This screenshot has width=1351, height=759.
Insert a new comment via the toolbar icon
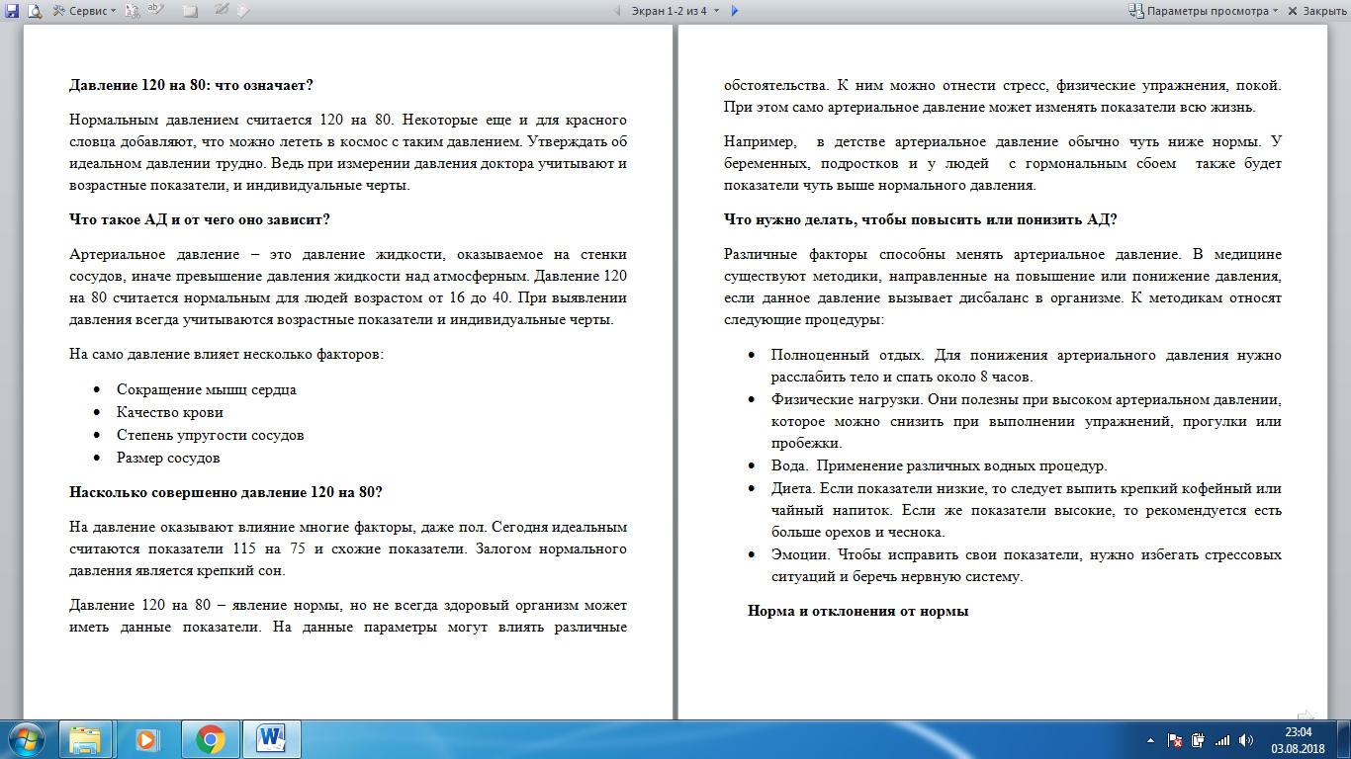point(190,11)
